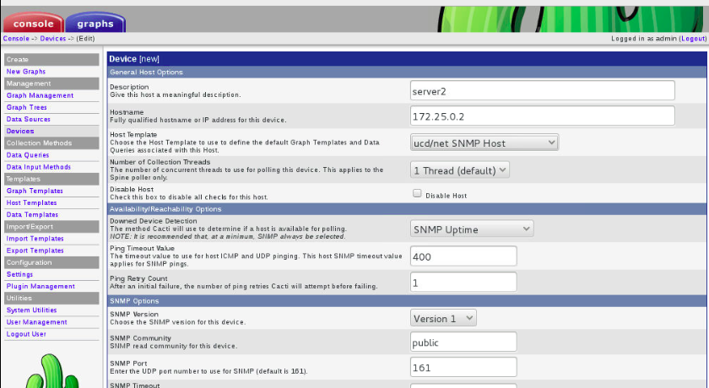Screen dimensions: 709x388
Task: Click the SNMP Options heading
Action: pyautogui.click(x=134, y=301)
